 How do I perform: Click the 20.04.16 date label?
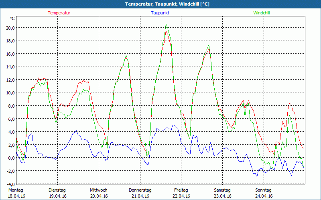pos(99,196)
